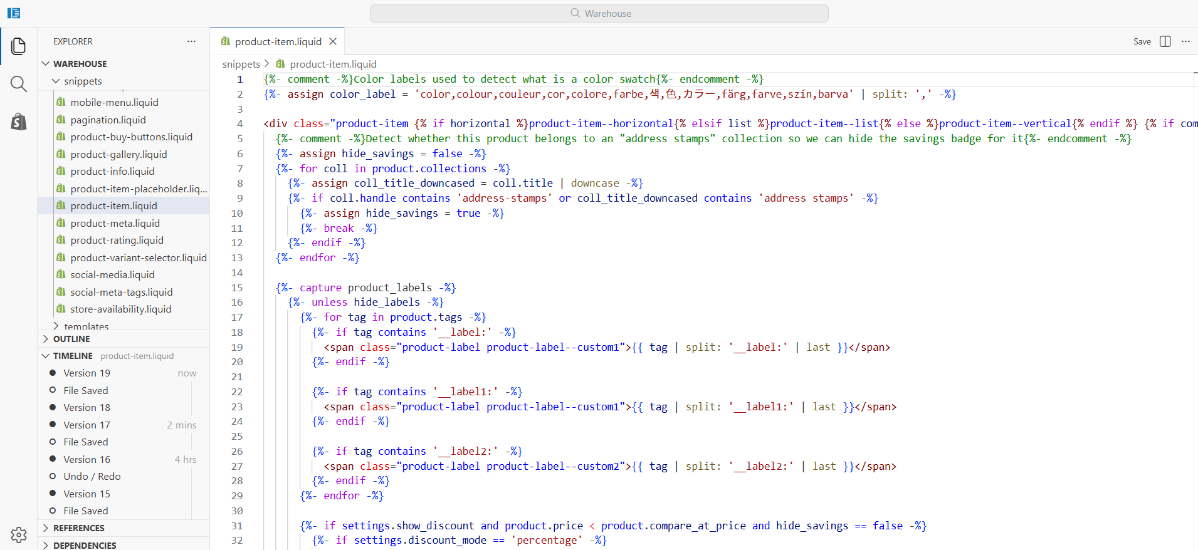This screenshot has width=1198, height=550.
Task: Split the editor layout icon
Action: point(1165,41)
